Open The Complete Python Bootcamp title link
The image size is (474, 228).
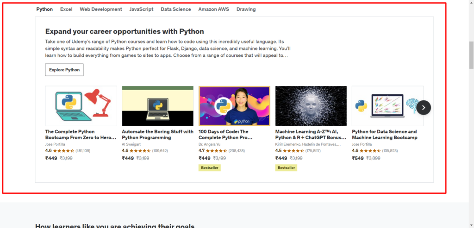pos(81,135)
